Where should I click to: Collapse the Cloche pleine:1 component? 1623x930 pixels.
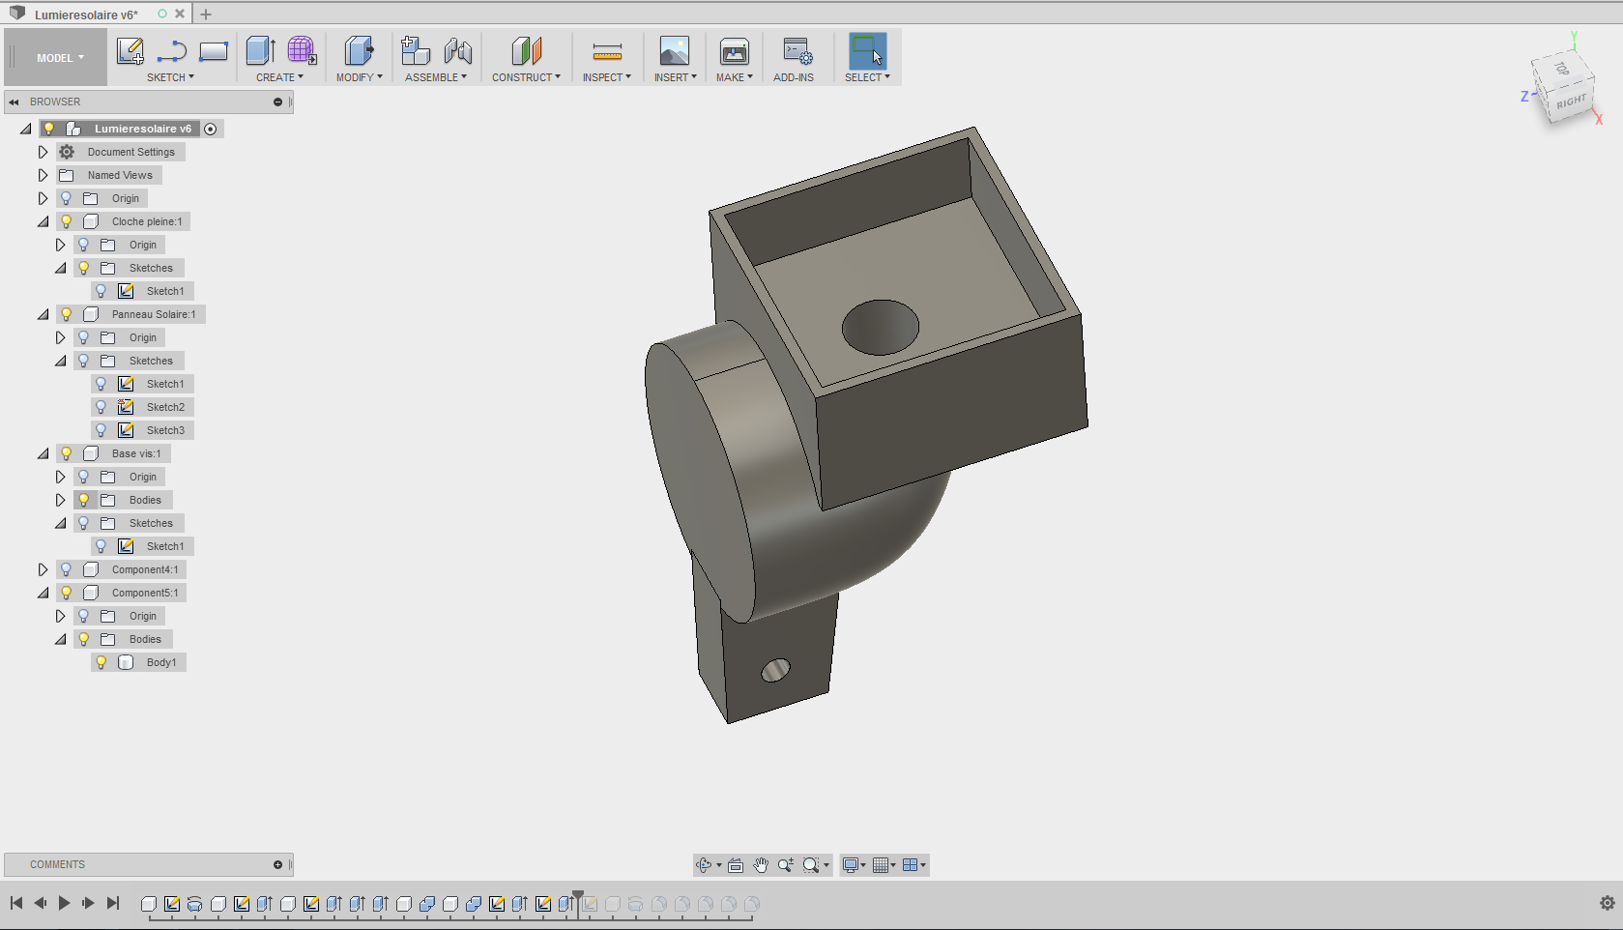tap(43, 221)
